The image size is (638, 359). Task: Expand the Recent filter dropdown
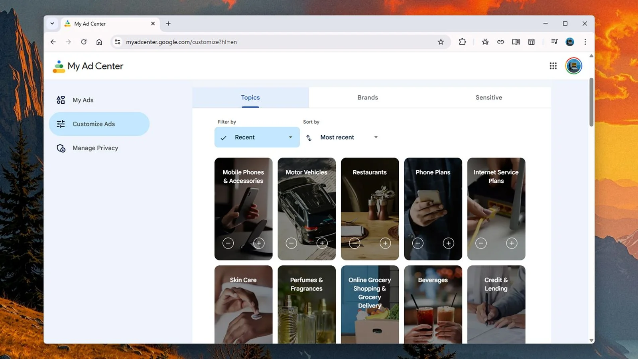pyautogui.click(x=257, y=137)
